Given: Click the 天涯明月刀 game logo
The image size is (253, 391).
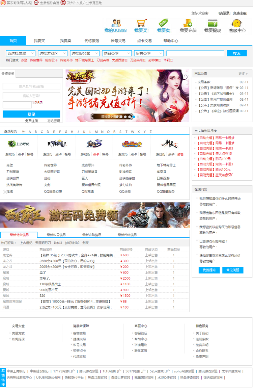Looking at the screenshot, I should pyautogui.click(x=57, y=144).
